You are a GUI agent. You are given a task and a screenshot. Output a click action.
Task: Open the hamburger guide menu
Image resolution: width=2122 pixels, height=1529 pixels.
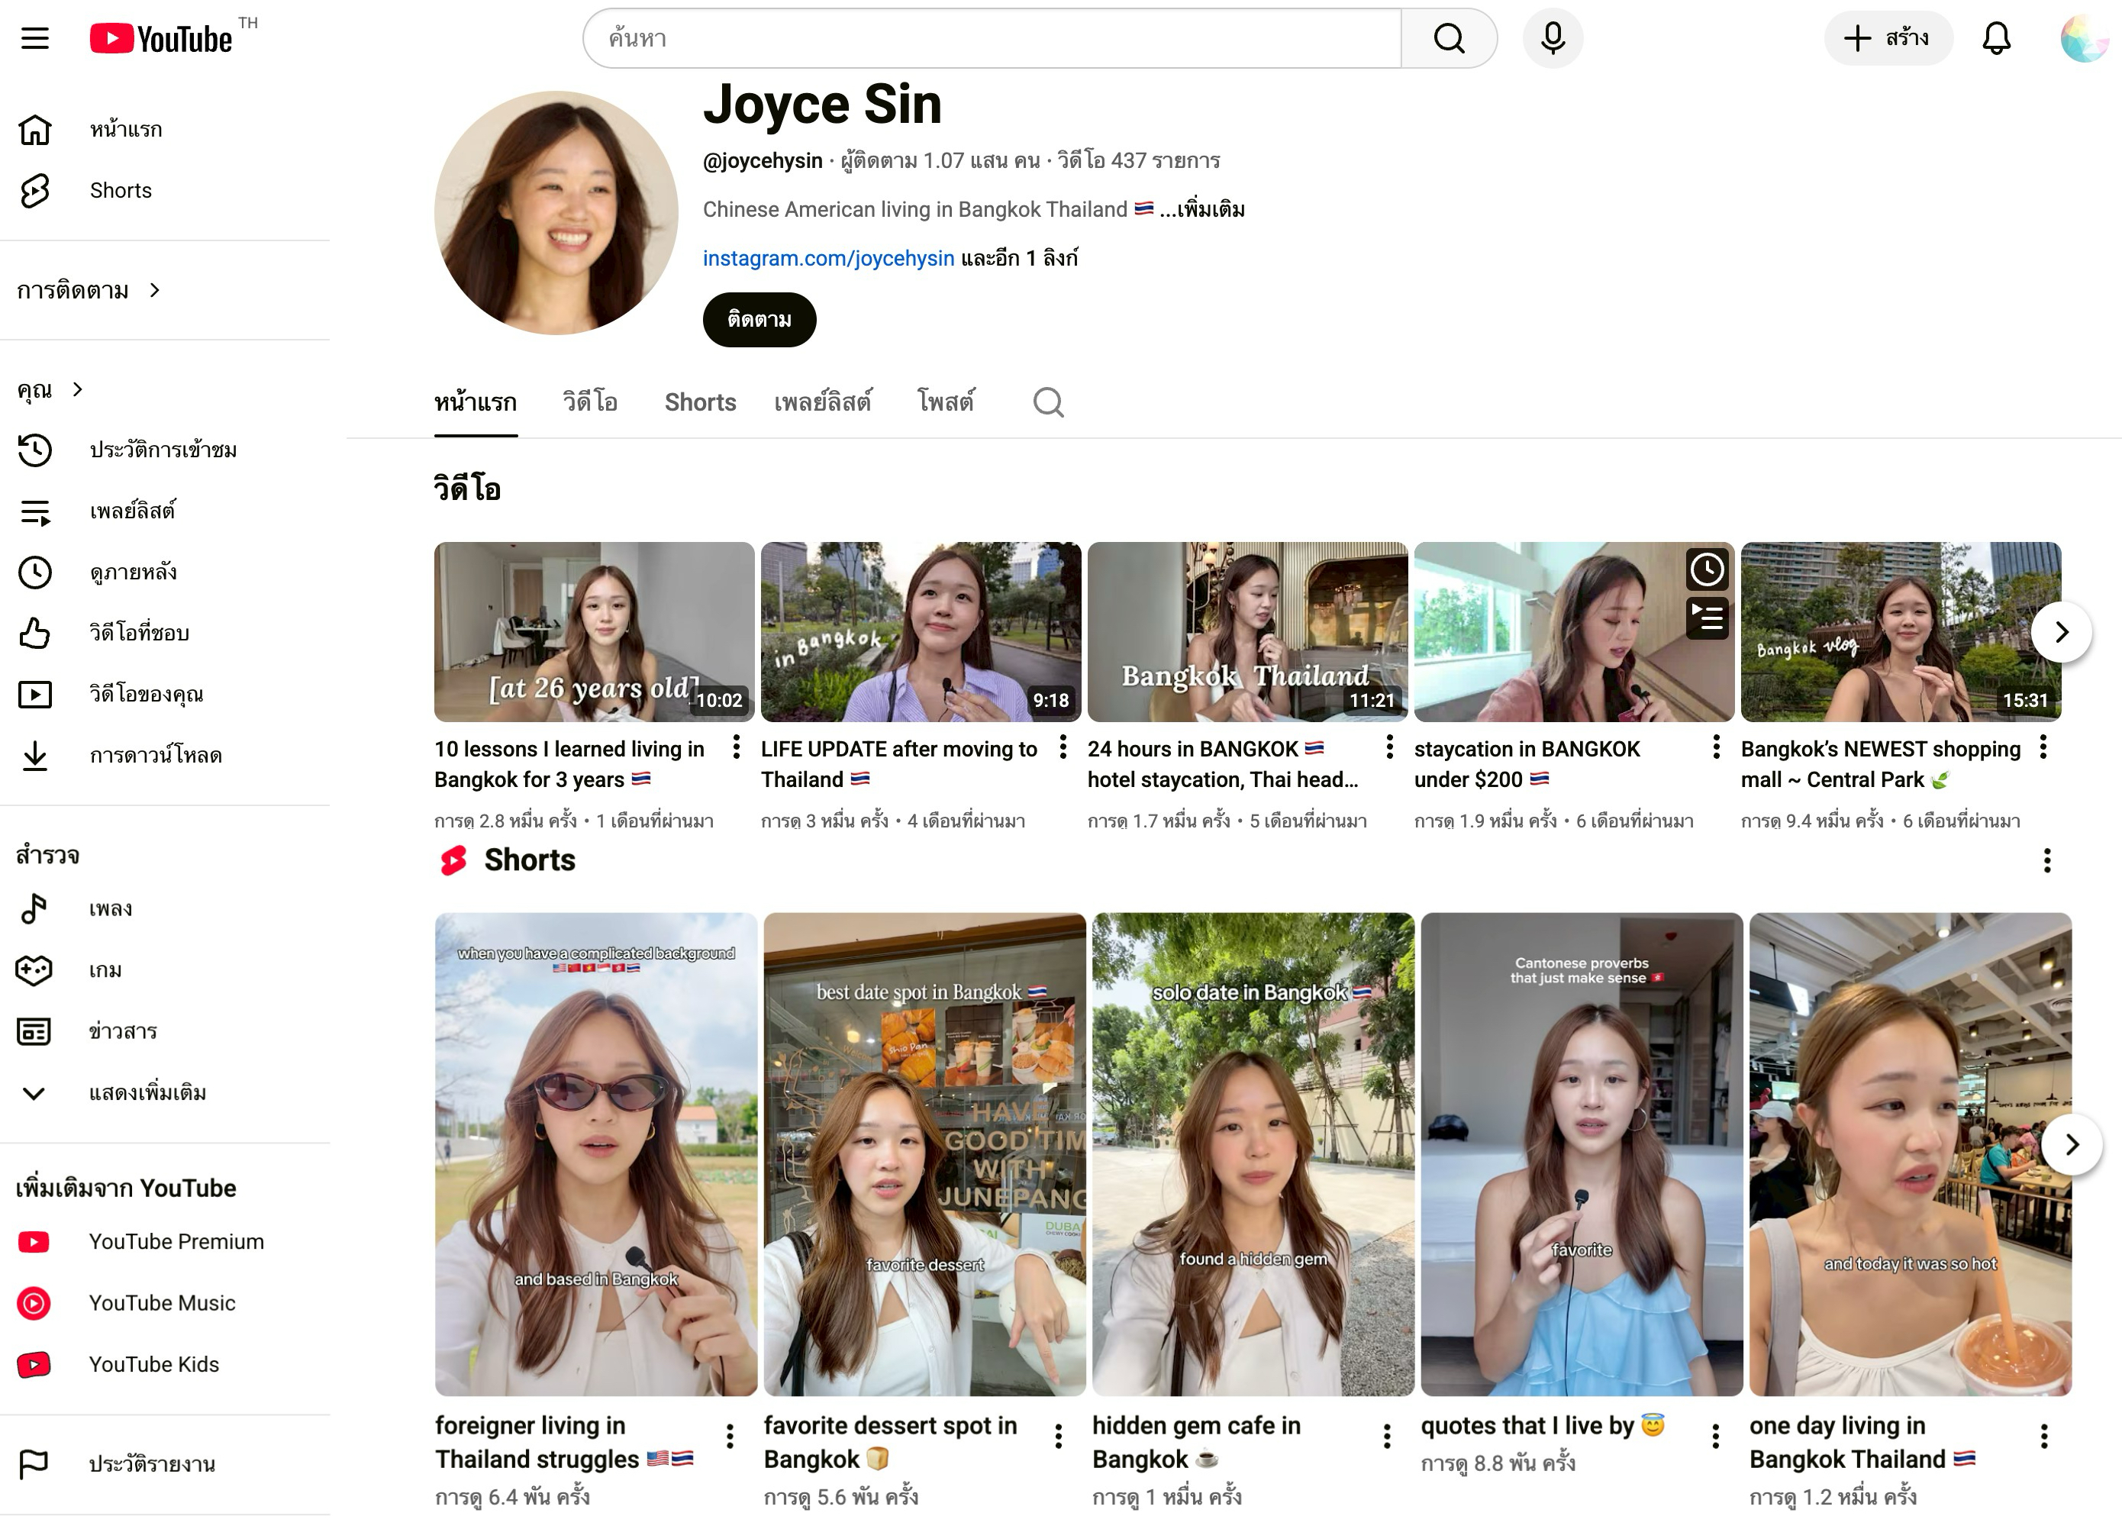click(x=34, y=38)
